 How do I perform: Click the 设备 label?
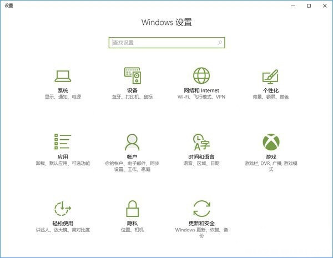pyautogui.click(x=132, y=90)
